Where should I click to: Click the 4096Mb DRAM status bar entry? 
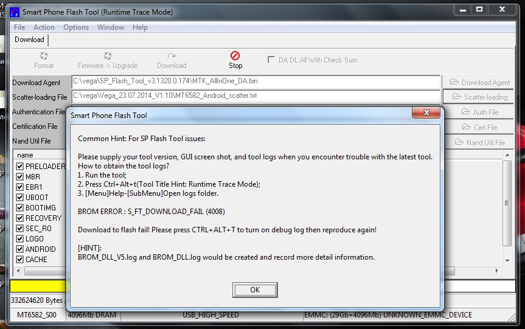click(x=92, y=315)
